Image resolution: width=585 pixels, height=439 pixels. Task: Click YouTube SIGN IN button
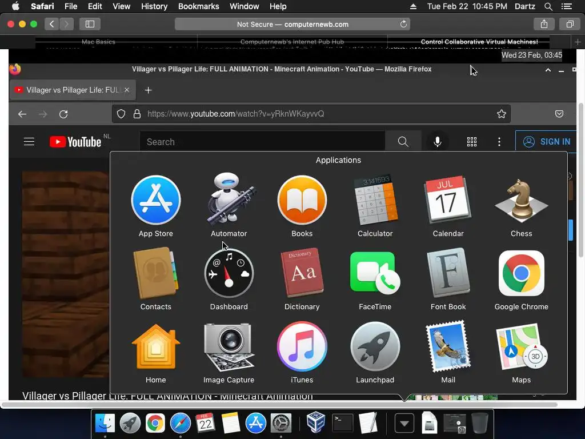[x=546, y=142]
